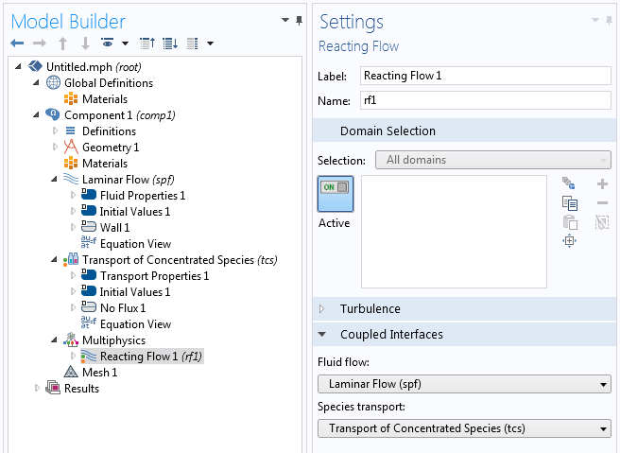Screen dimensions: 620x453
Task: Toggle the Active selection switch
Action: click(x=335, y=188)
